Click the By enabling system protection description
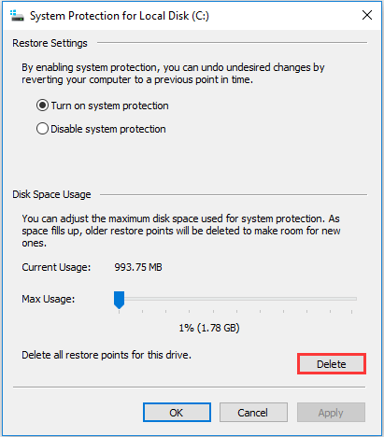Viewport: 384px width, 437px height. click(173, 74)
